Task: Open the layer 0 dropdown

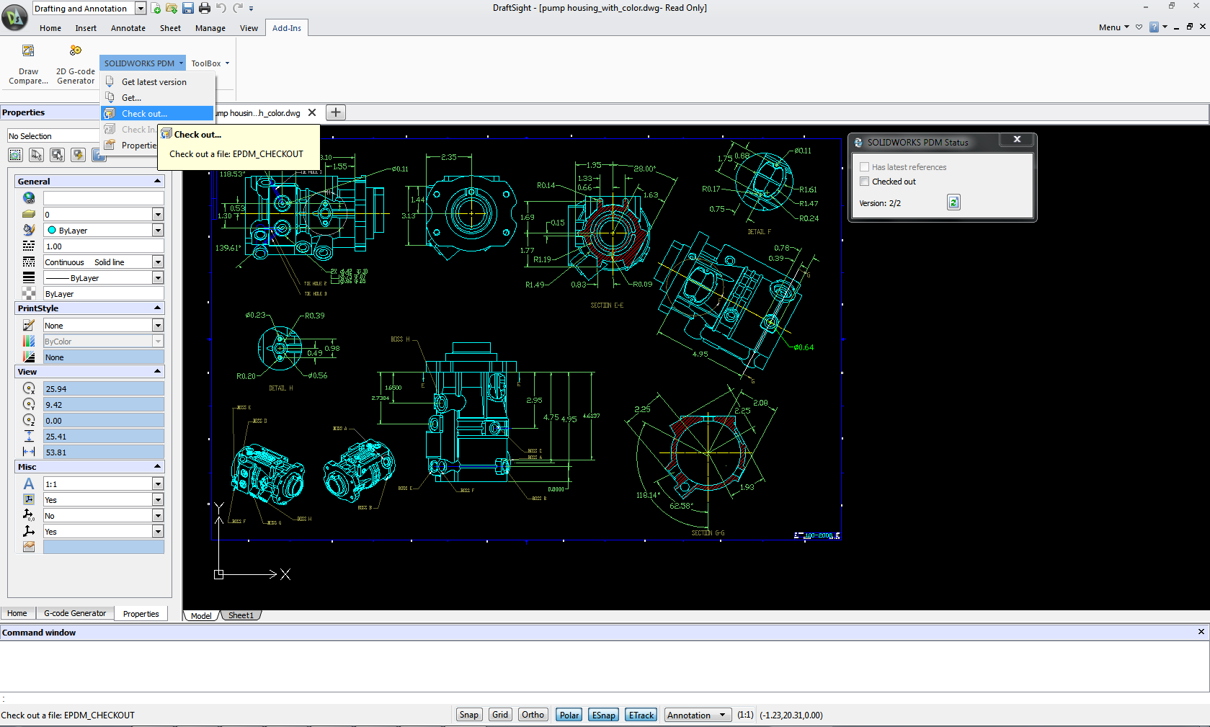Action: 158,214
